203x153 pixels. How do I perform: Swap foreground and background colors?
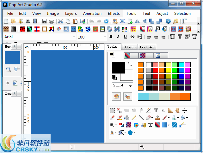pyautogui.click(x=130, y=64)
